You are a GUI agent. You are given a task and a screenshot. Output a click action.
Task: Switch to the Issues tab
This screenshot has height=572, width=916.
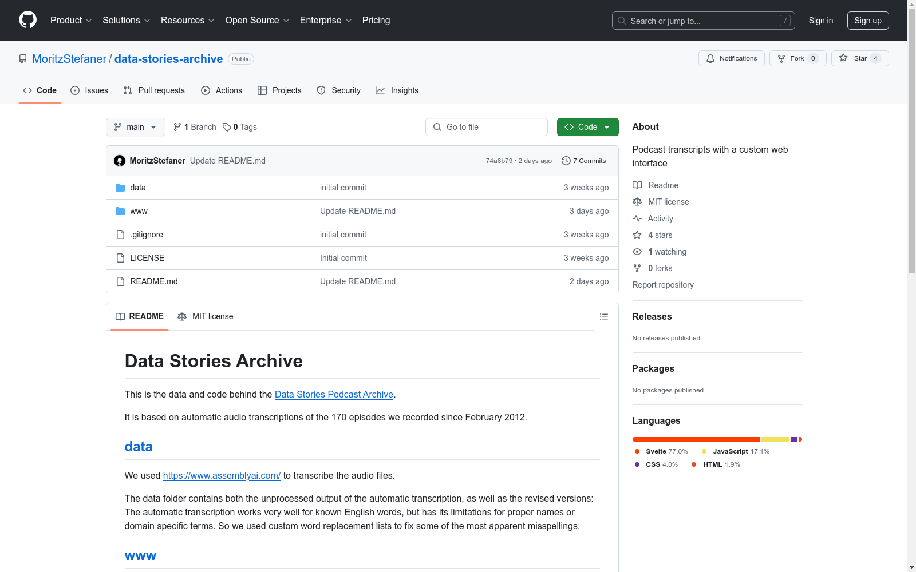click(x=89, y=90)
